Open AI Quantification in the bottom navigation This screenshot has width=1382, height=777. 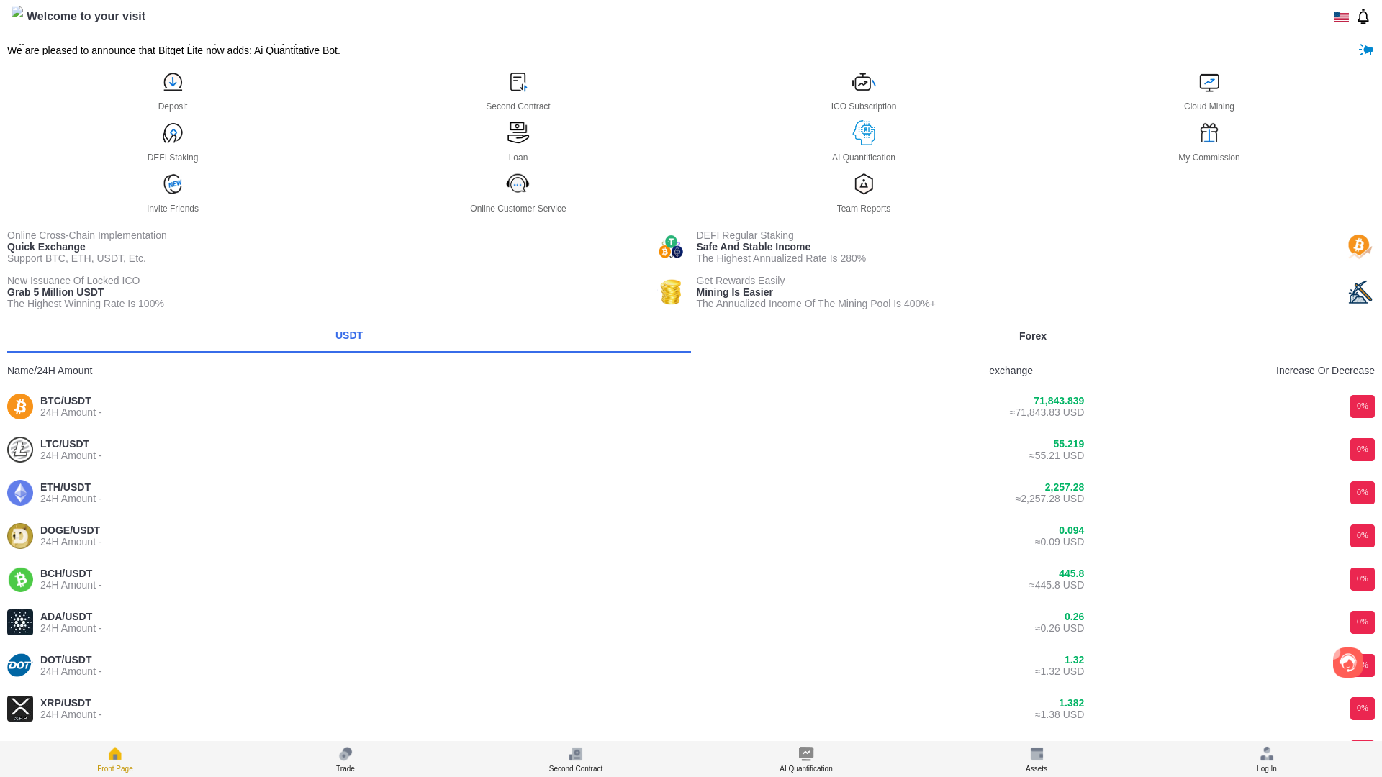click(806, 759)
